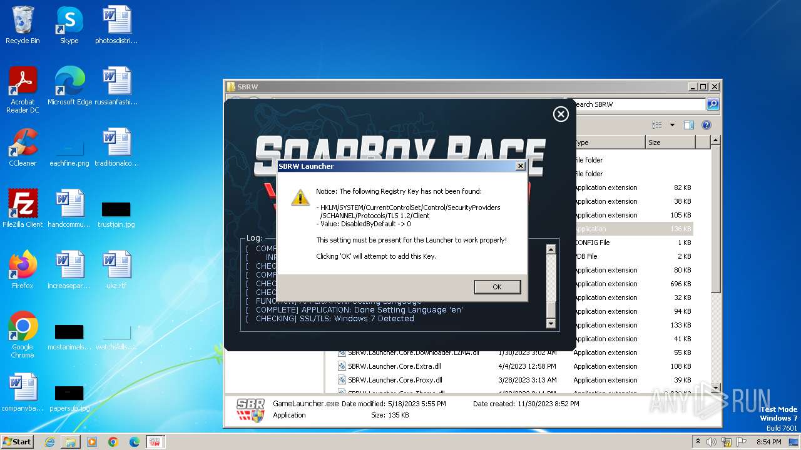This screenshot has height=450, width=801.
Task: Launch Edge from the taskbar
Action: tap(135, 441)
